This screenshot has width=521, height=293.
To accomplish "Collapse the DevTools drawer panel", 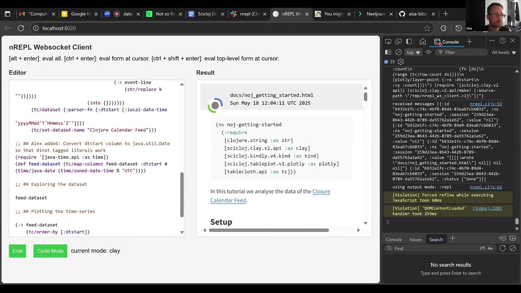I will 512,238.
